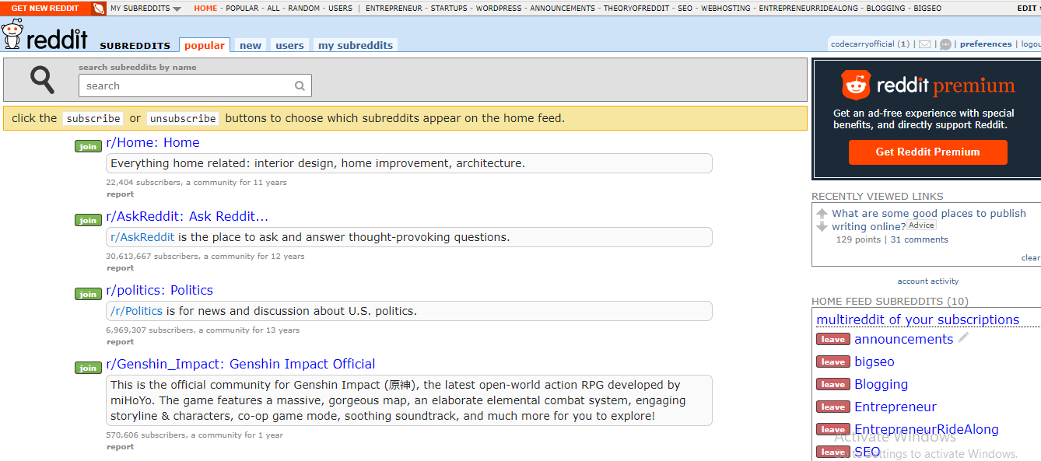Report the r/politics subreddit
This screenshot has width=1041, height=461.
[121, 342]
